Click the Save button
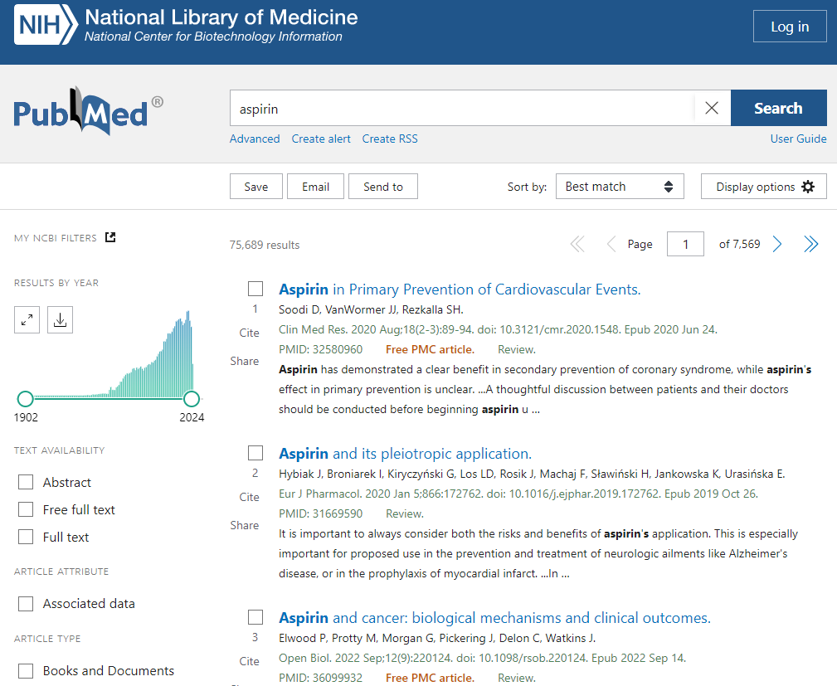The image size is (837, 686). click(256, 187)
